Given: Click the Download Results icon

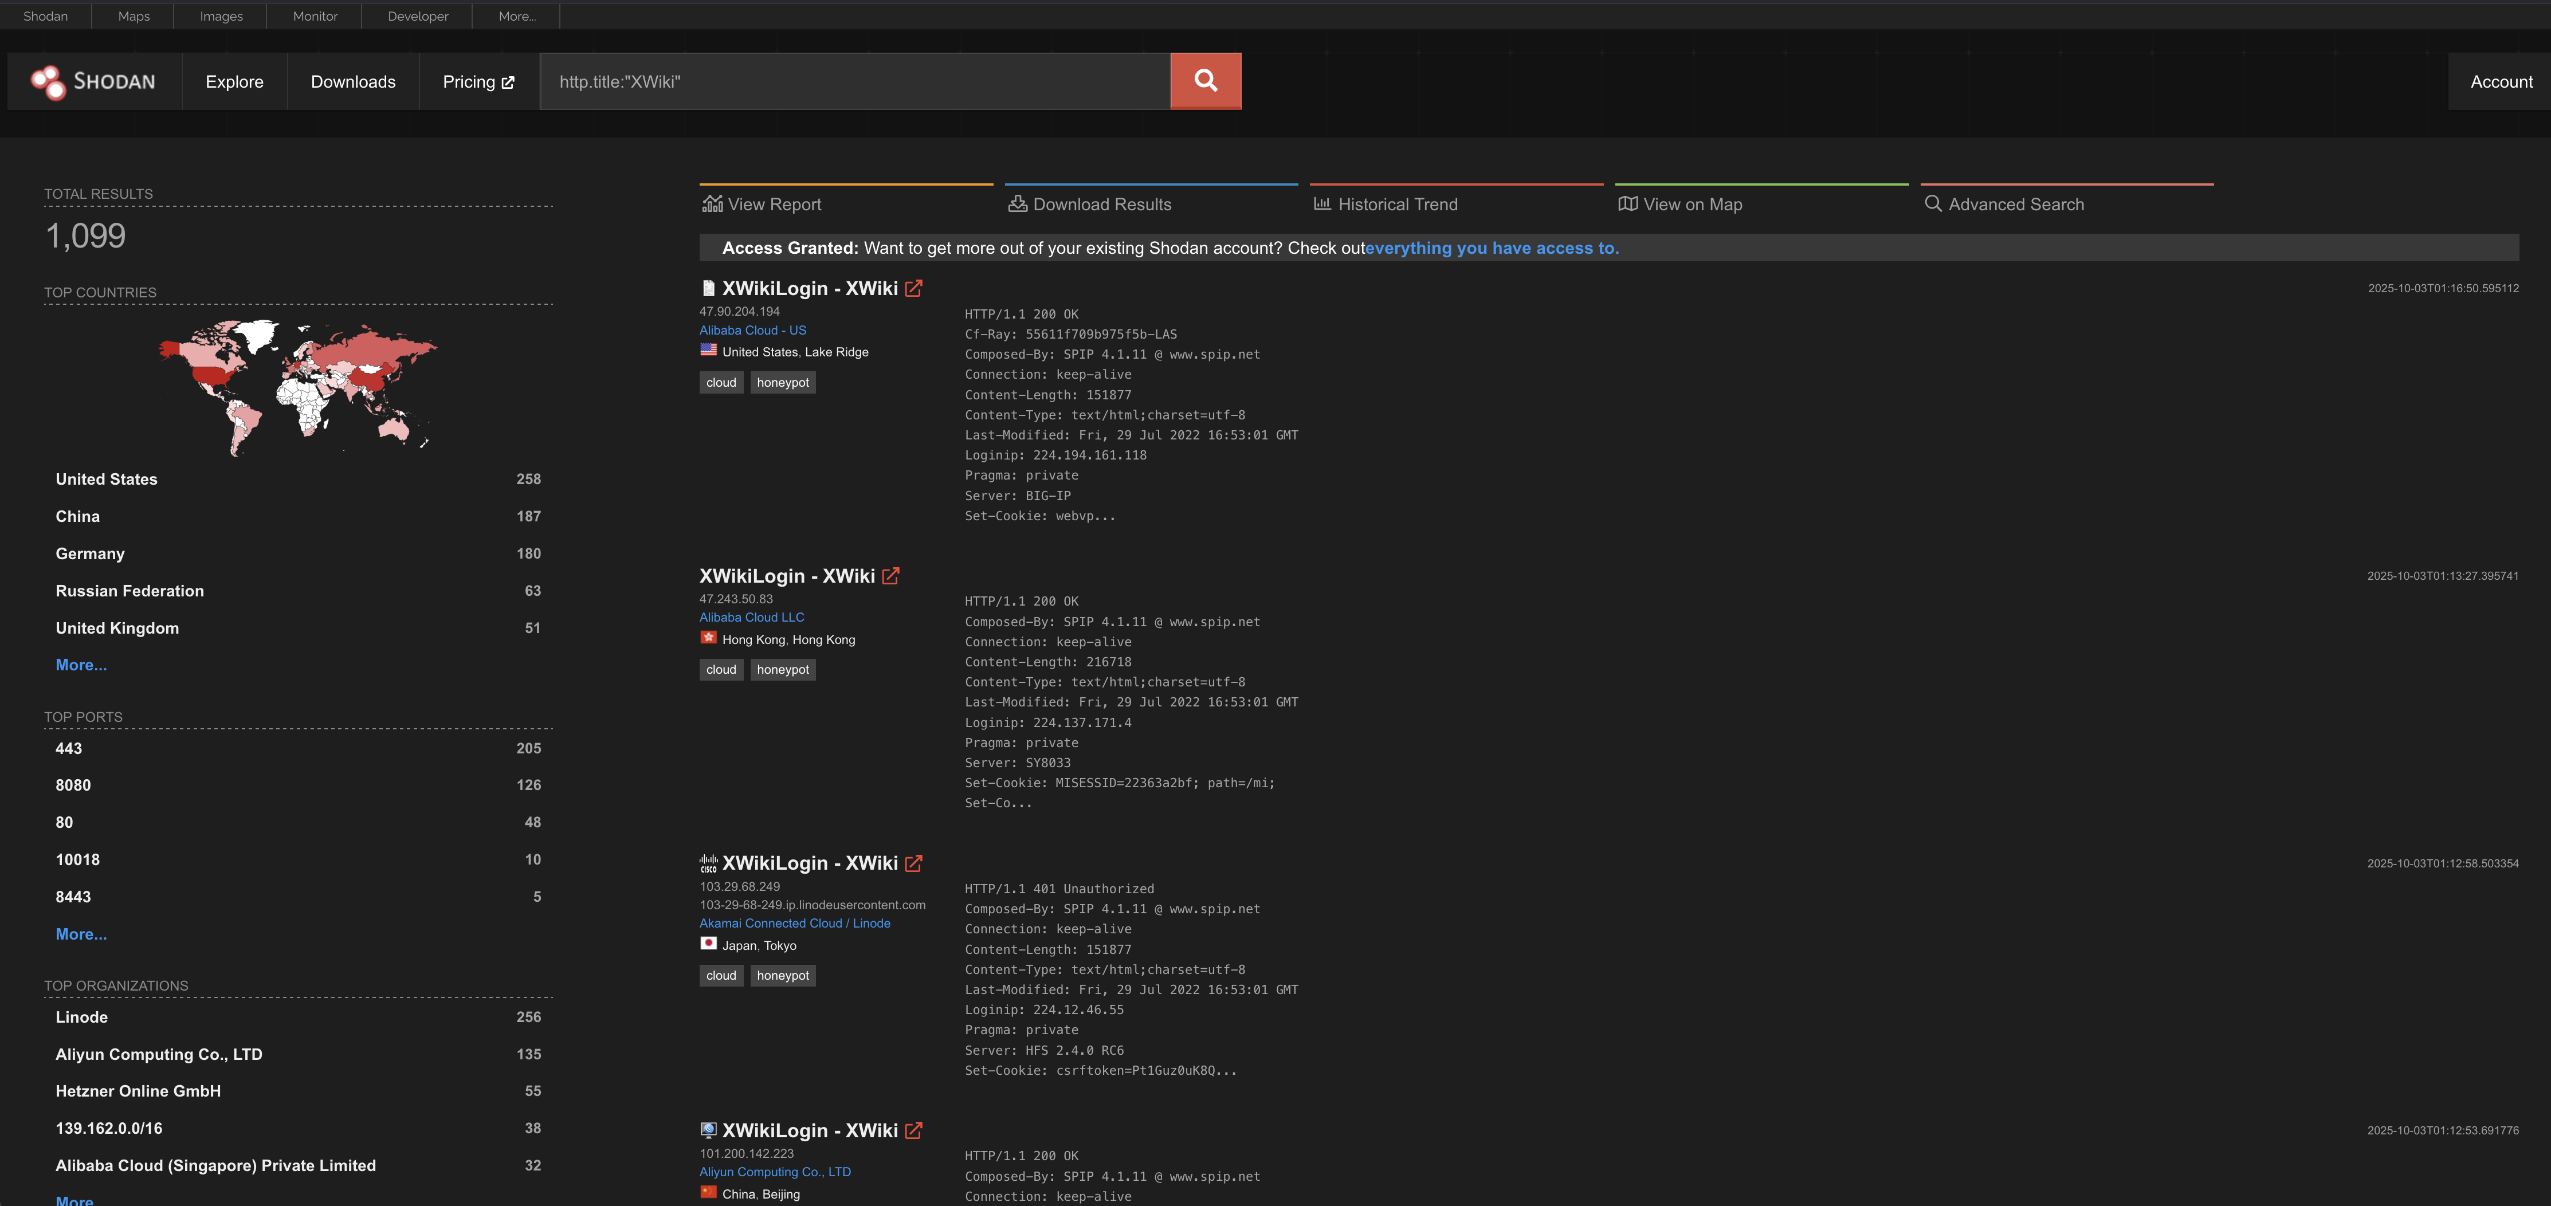Looking at the screenshot, I should pos(1017,203).
